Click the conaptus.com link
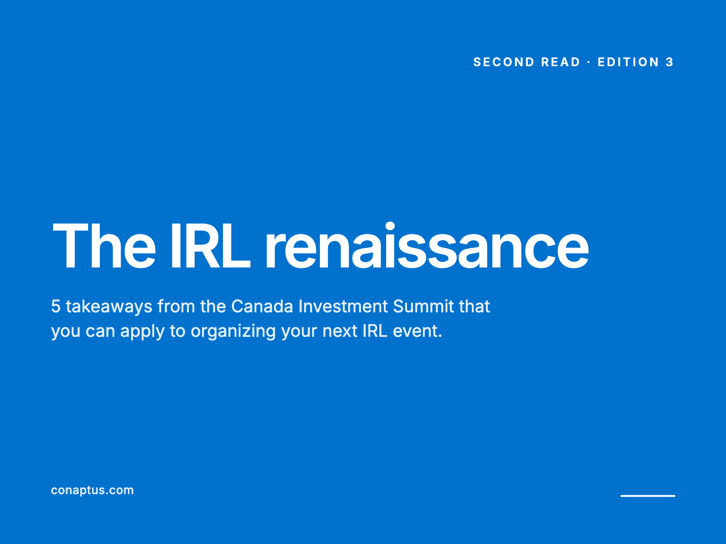Image resolution: width=726 pixels, height=544 pixels. point(92,490)
